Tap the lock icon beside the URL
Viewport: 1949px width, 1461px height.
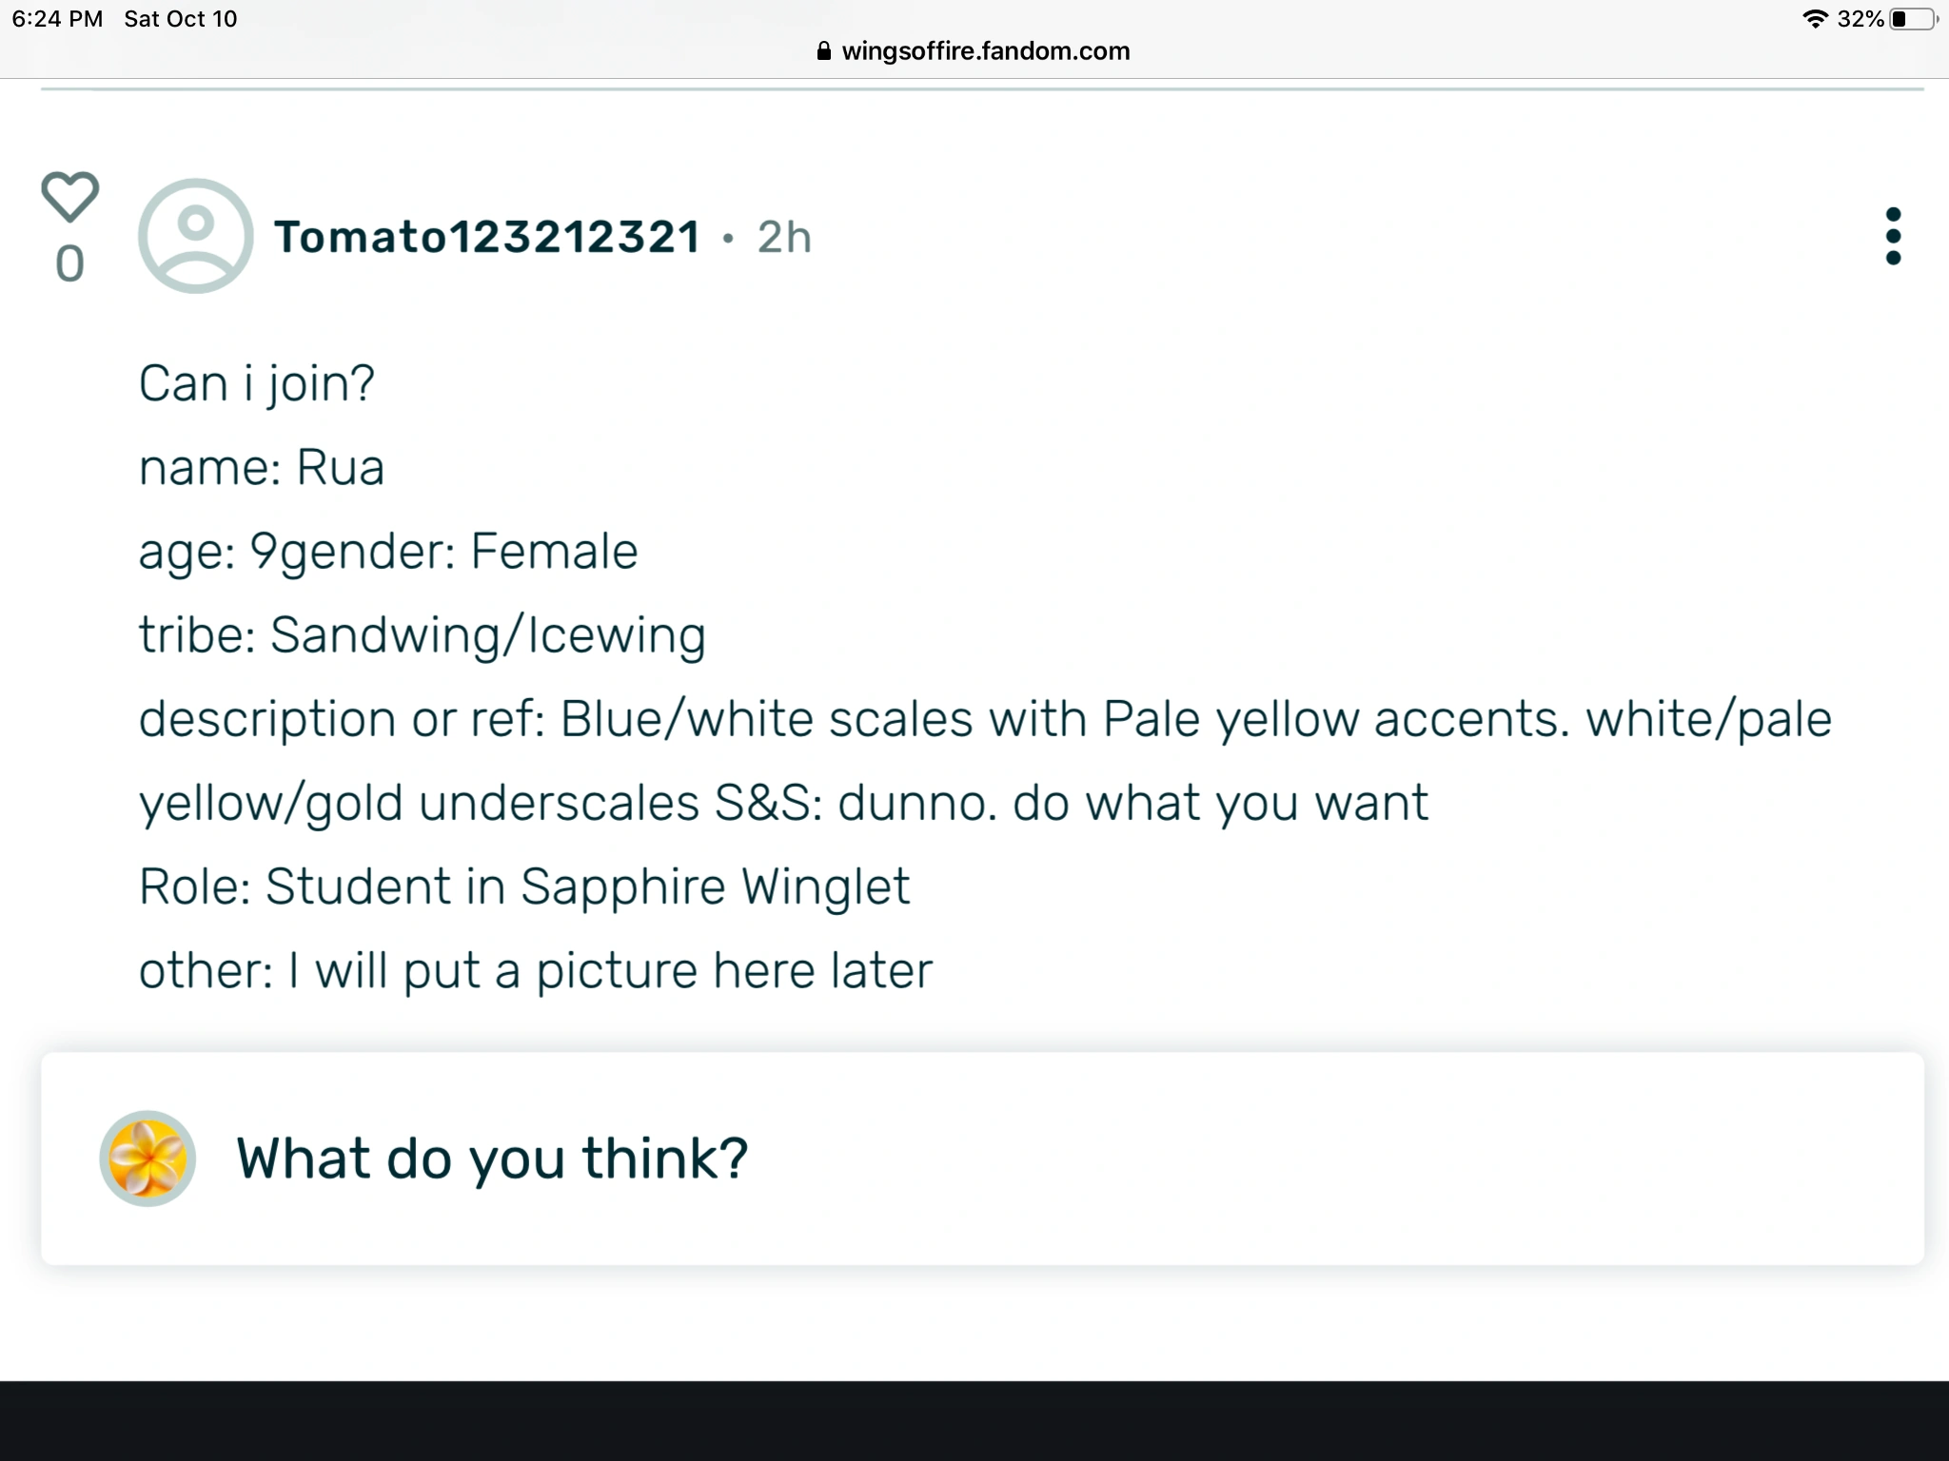[824, 51]
